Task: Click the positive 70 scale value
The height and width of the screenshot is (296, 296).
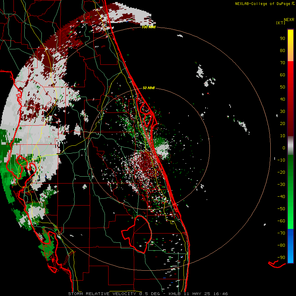Action: coord(283,63)
